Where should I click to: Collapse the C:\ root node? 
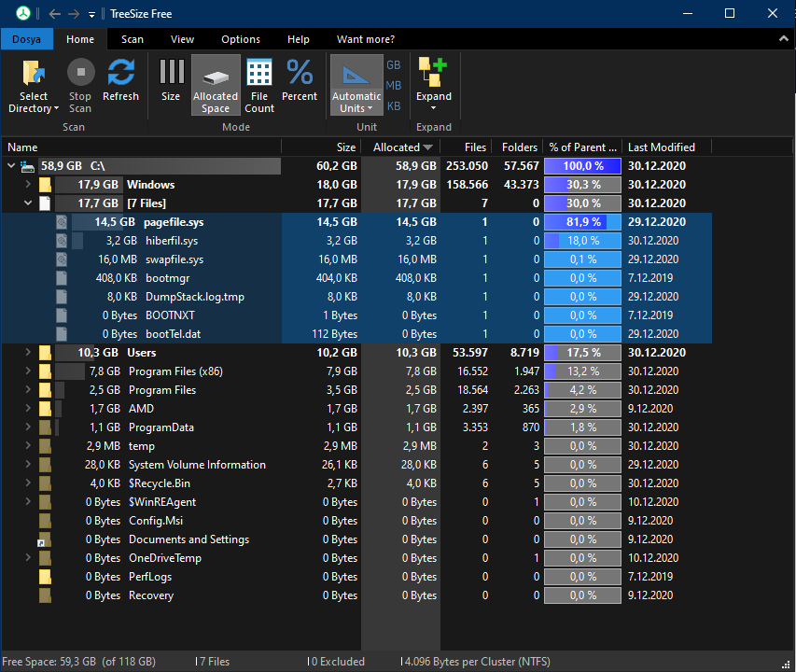click(x=11, y=165)
